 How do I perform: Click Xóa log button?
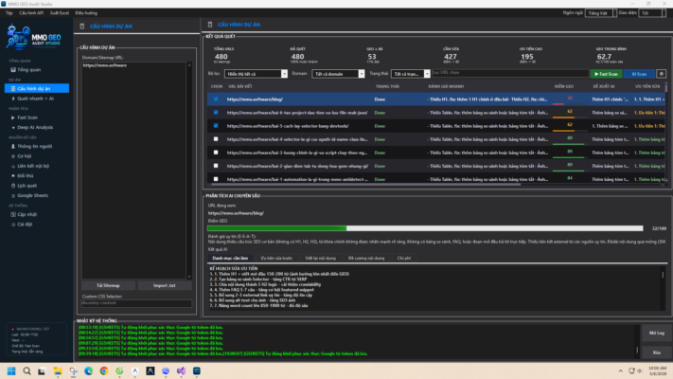click(x=656, y=352)
